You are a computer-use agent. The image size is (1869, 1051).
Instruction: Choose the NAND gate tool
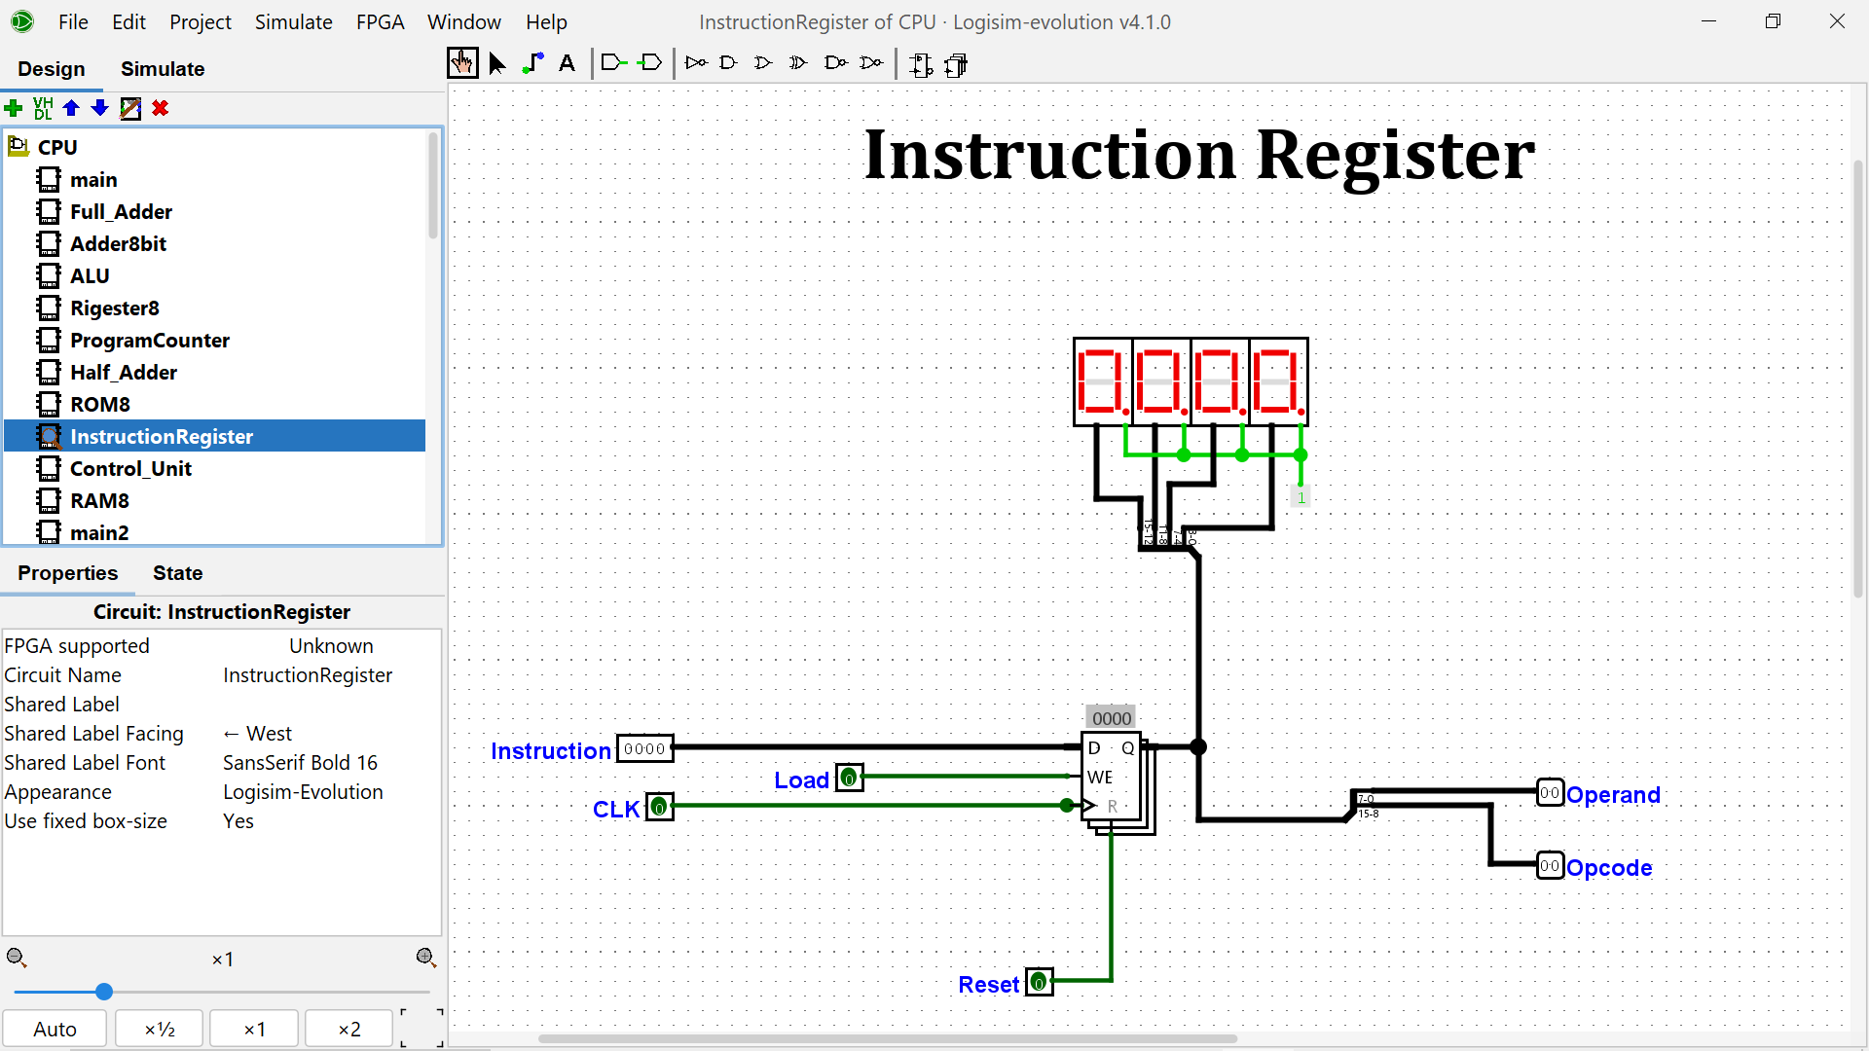[835, 63]
